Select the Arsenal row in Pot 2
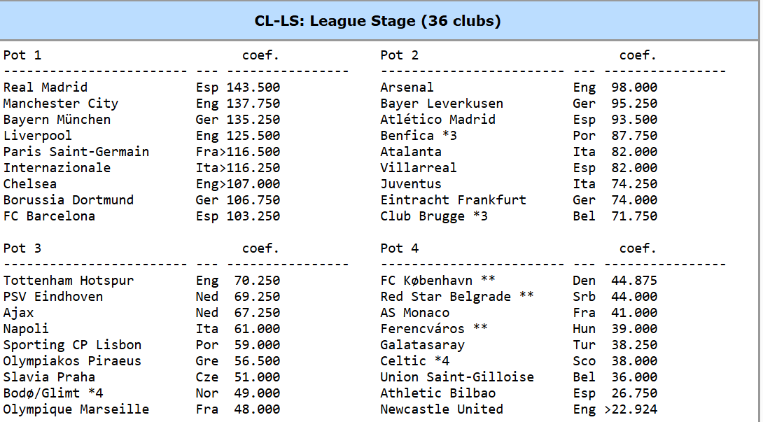The height and width of the screenshot is (422, 763). pyautogui.click(x=519, y=87)
